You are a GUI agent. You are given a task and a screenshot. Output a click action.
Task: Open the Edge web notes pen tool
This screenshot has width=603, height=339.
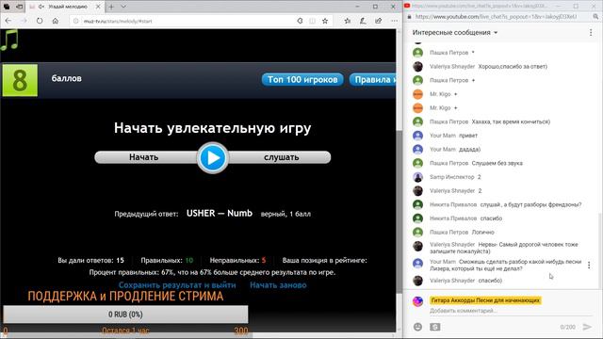363,21
